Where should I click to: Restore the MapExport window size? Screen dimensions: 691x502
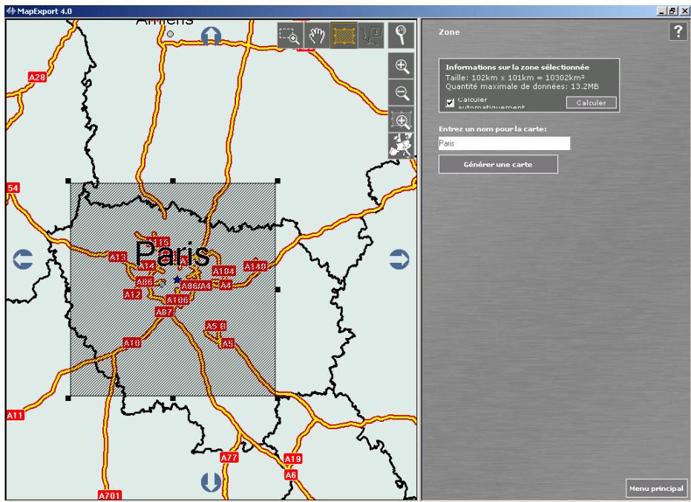672,11
